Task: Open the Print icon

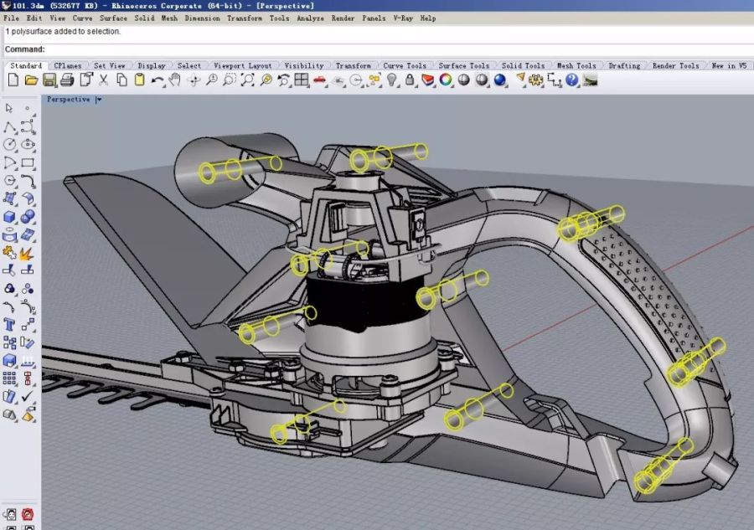Action: click(67, 80)
